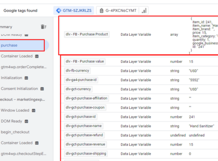
Task: Click "USD" value in dlv-gct-currency row
Action: click(193, 89)
